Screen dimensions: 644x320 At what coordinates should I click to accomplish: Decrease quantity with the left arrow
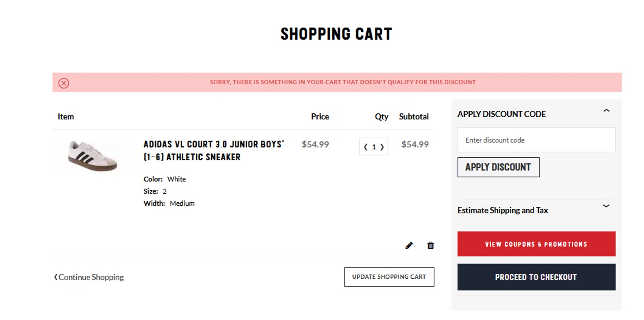[365, 147]
